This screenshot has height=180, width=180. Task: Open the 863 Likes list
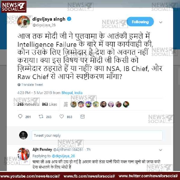pyautogui.click(x=49, y=104)
